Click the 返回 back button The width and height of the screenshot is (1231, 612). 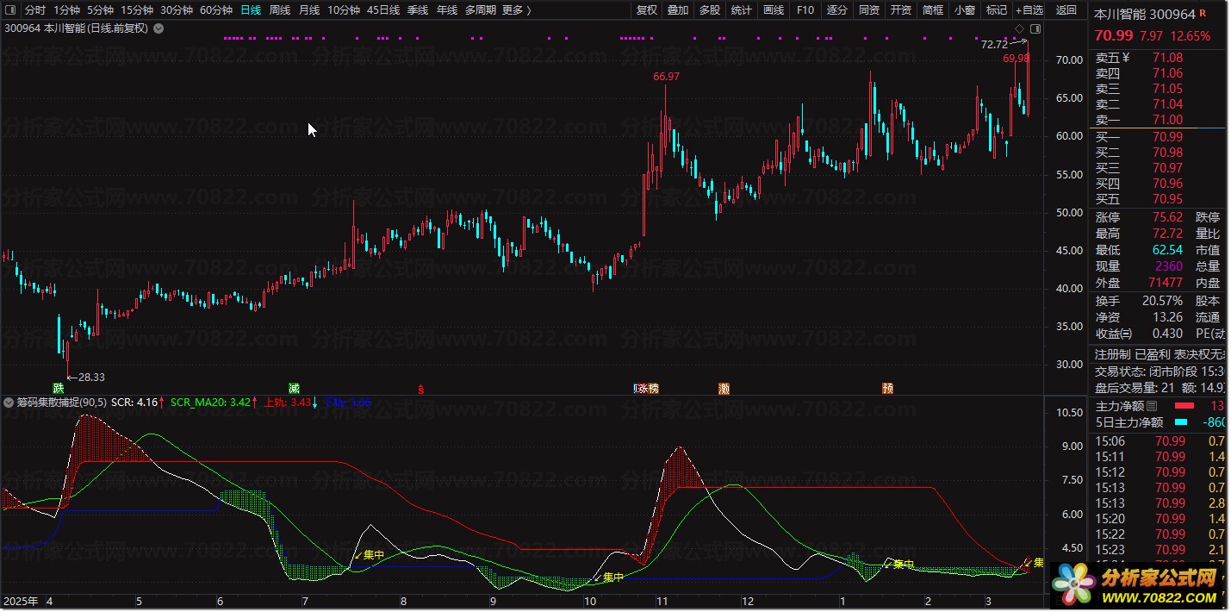[1066, 10]
